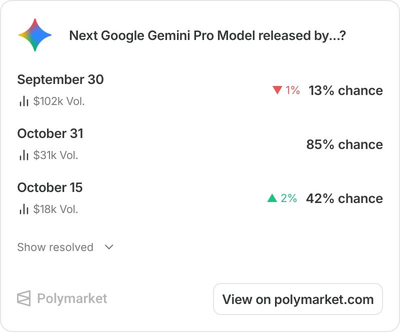
Task: Click the green up triangle 2% indicator
Action: point(282,198)
